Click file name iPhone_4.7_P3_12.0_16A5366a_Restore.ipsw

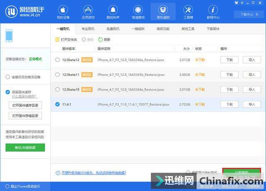(131, 60)
